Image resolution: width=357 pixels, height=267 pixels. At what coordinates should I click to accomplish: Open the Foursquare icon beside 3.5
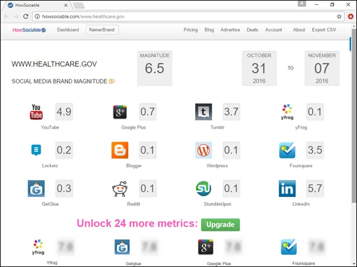pyautogui.click(x=287, y=150)
